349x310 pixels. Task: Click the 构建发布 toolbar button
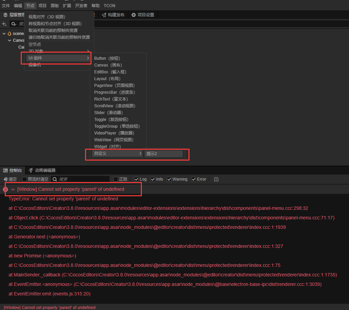click(113, 15)
